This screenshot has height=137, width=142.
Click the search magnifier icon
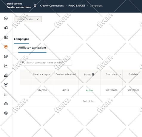(x=23, y=62)
